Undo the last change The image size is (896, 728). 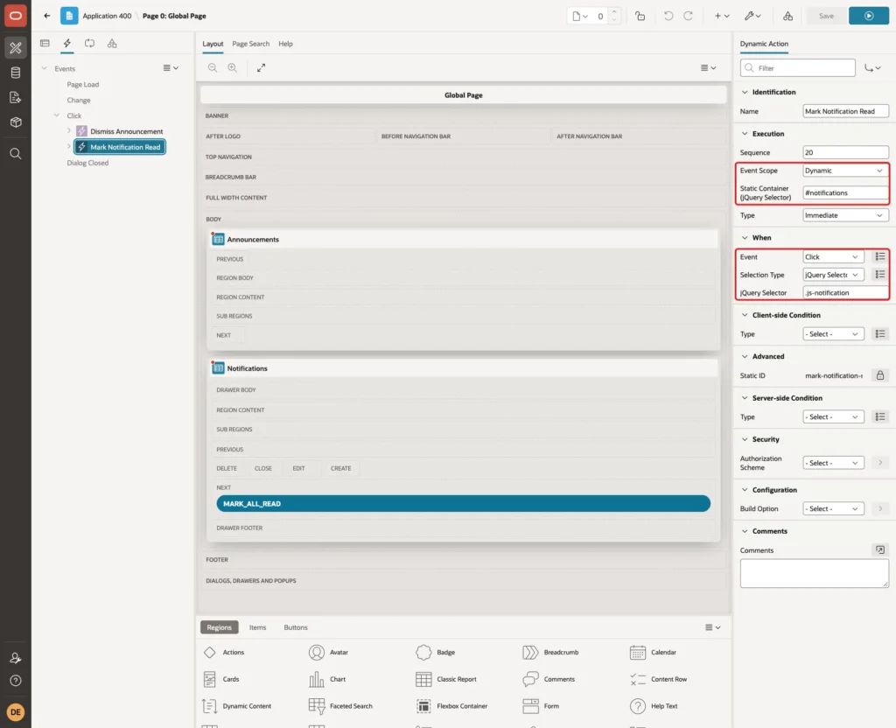[668, 16]
